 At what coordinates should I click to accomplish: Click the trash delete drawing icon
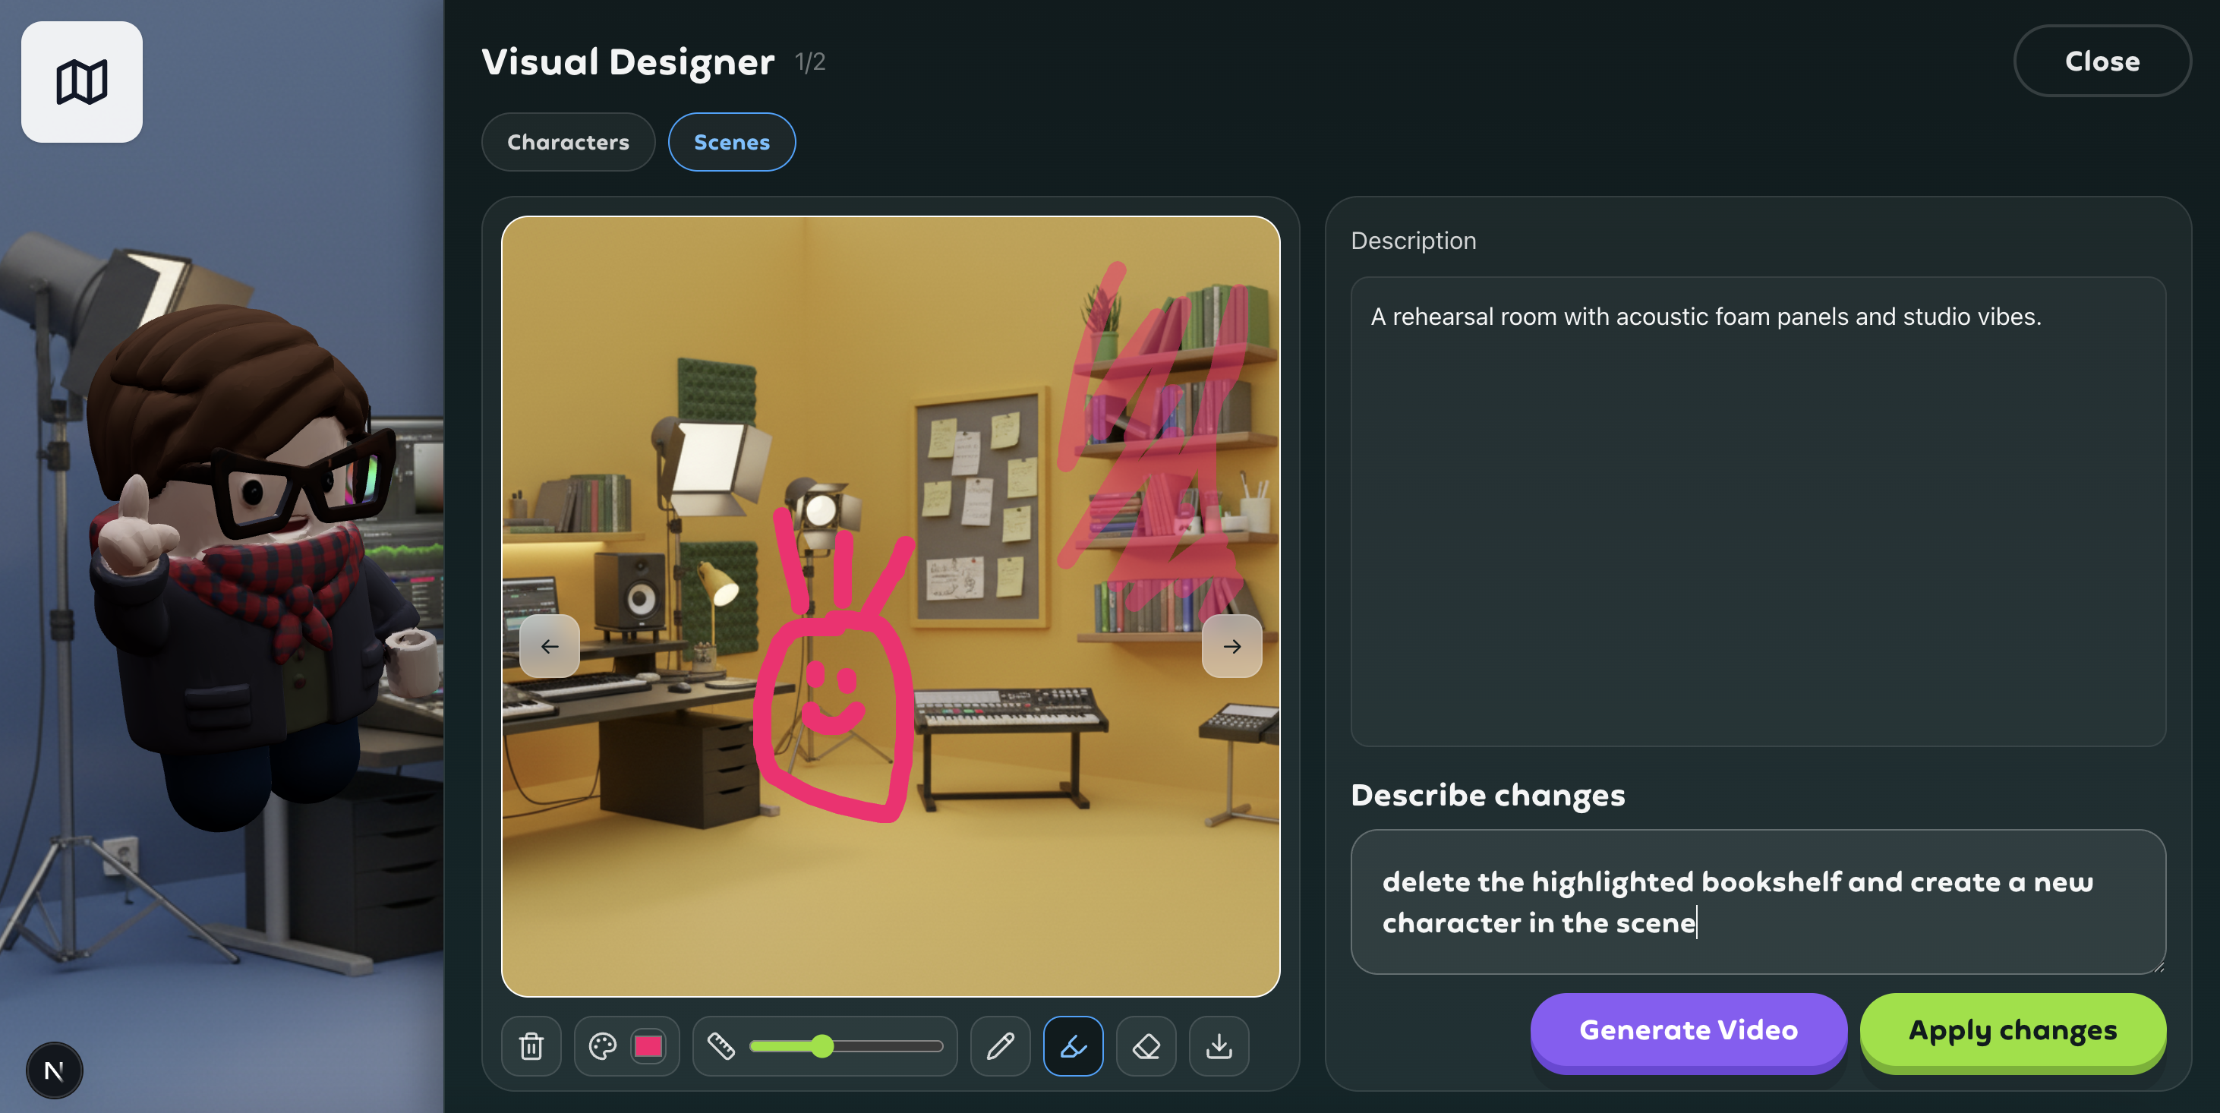[531, 1047]
